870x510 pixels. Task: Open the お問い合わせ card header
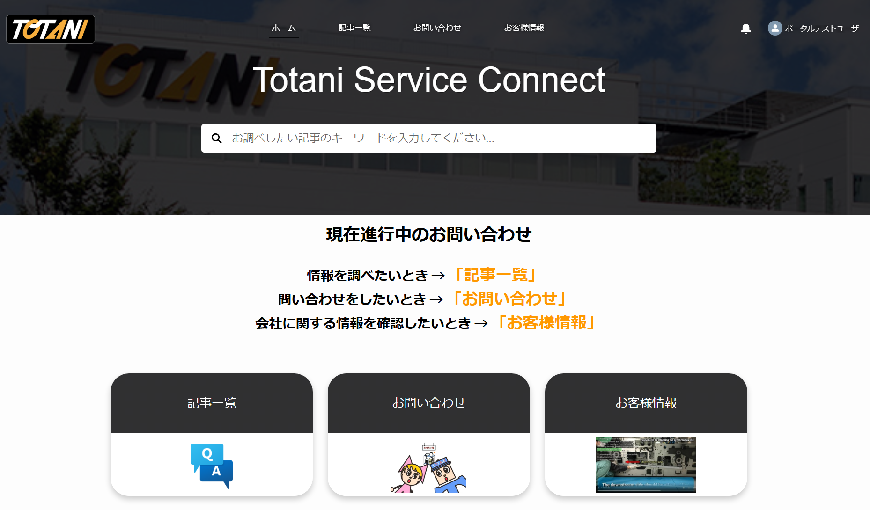click(x=429, y=403)
